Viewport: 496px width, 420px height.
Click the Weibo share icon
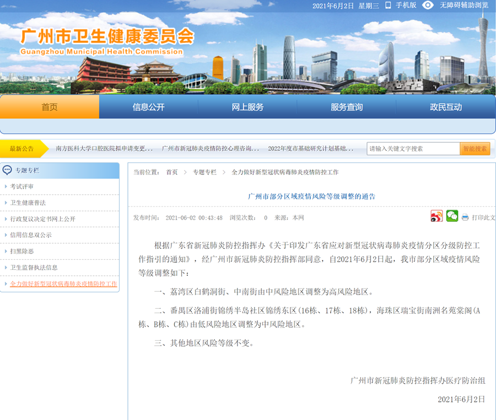pos(436,216)
